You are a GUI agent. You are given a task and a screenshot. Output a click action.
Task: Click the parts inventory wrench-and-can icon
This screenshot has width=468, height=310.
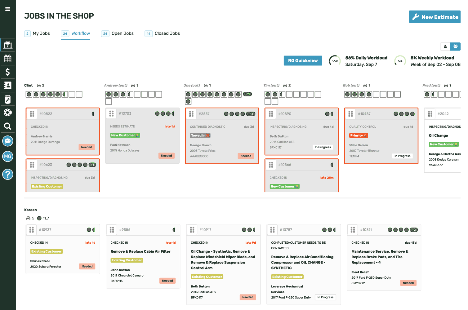[8, 99]
